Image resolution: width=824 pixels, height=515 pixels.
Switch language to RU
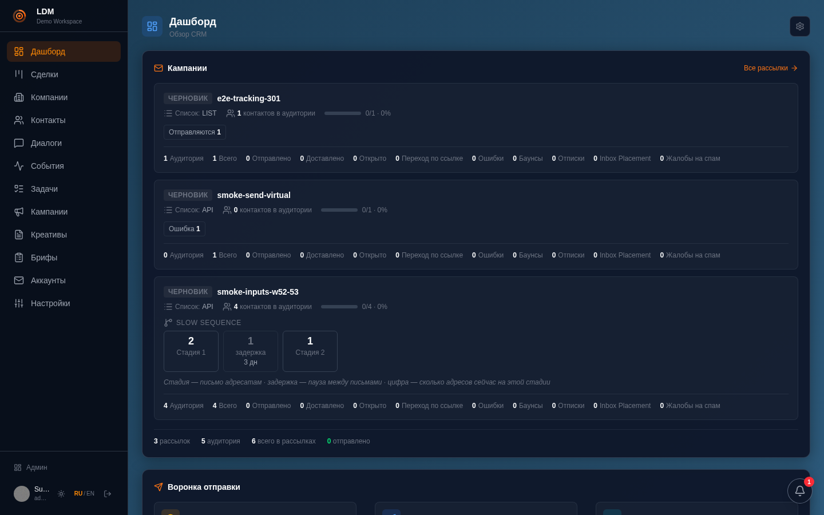(78, 494)
